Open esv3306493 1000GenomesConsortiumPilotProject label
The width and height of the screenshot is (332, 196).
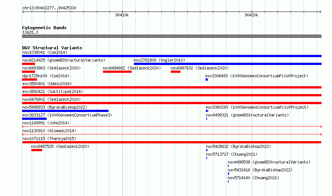[257, 76]
